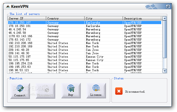Screen dimensions: 177x112
Task: Select server 209.141.49.28
Action: [x=85, y=50]
